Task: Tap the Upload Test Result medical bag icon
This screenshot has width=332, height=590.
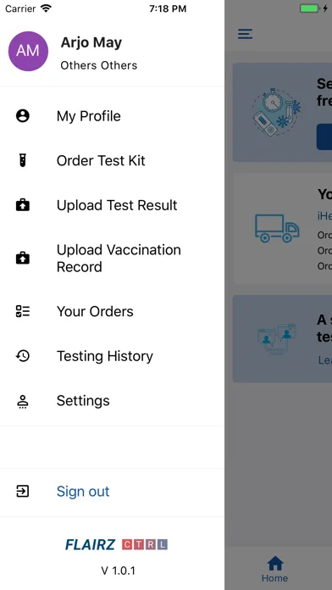Action: pos(23,205)
